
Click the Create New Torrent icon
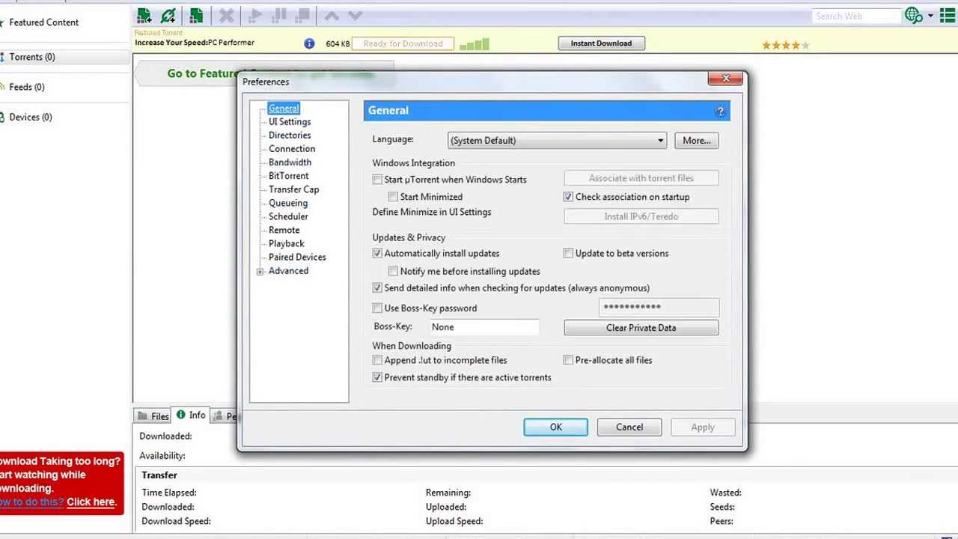click(x=196, y=15)
